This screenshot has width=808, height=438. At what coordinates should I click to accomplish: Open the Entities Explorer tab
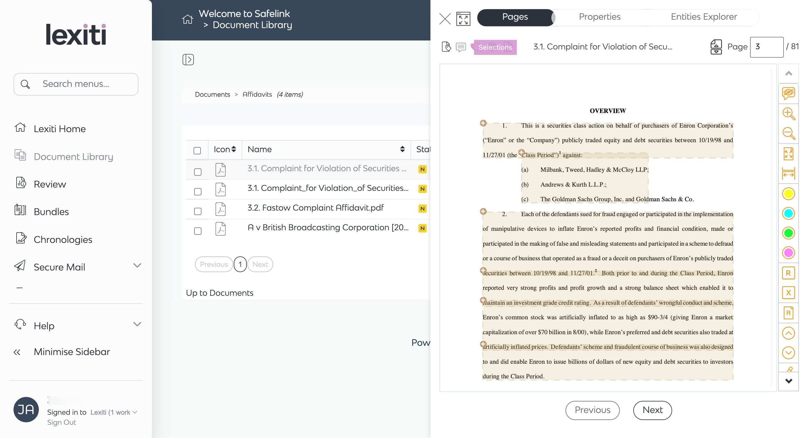[x=704, y=17]
